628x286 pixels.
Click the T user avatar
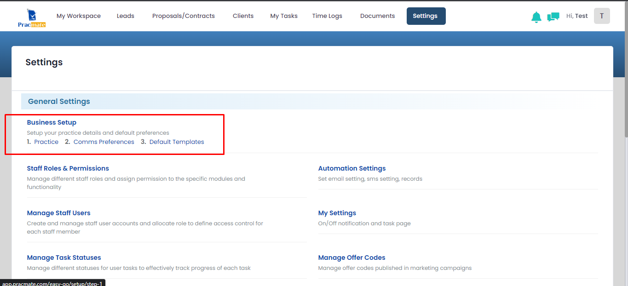click(x=602, y=16)
